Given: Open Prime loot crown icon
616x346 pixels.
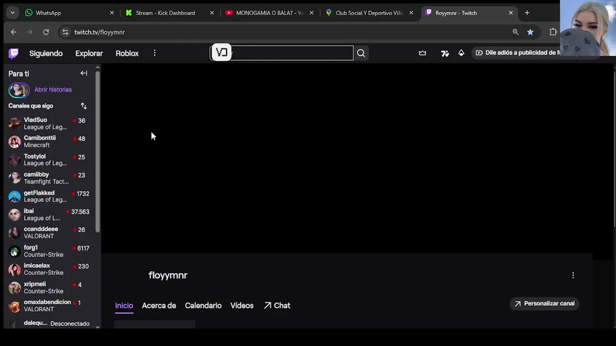Looking at the screenshot, I should pos(423,53).
